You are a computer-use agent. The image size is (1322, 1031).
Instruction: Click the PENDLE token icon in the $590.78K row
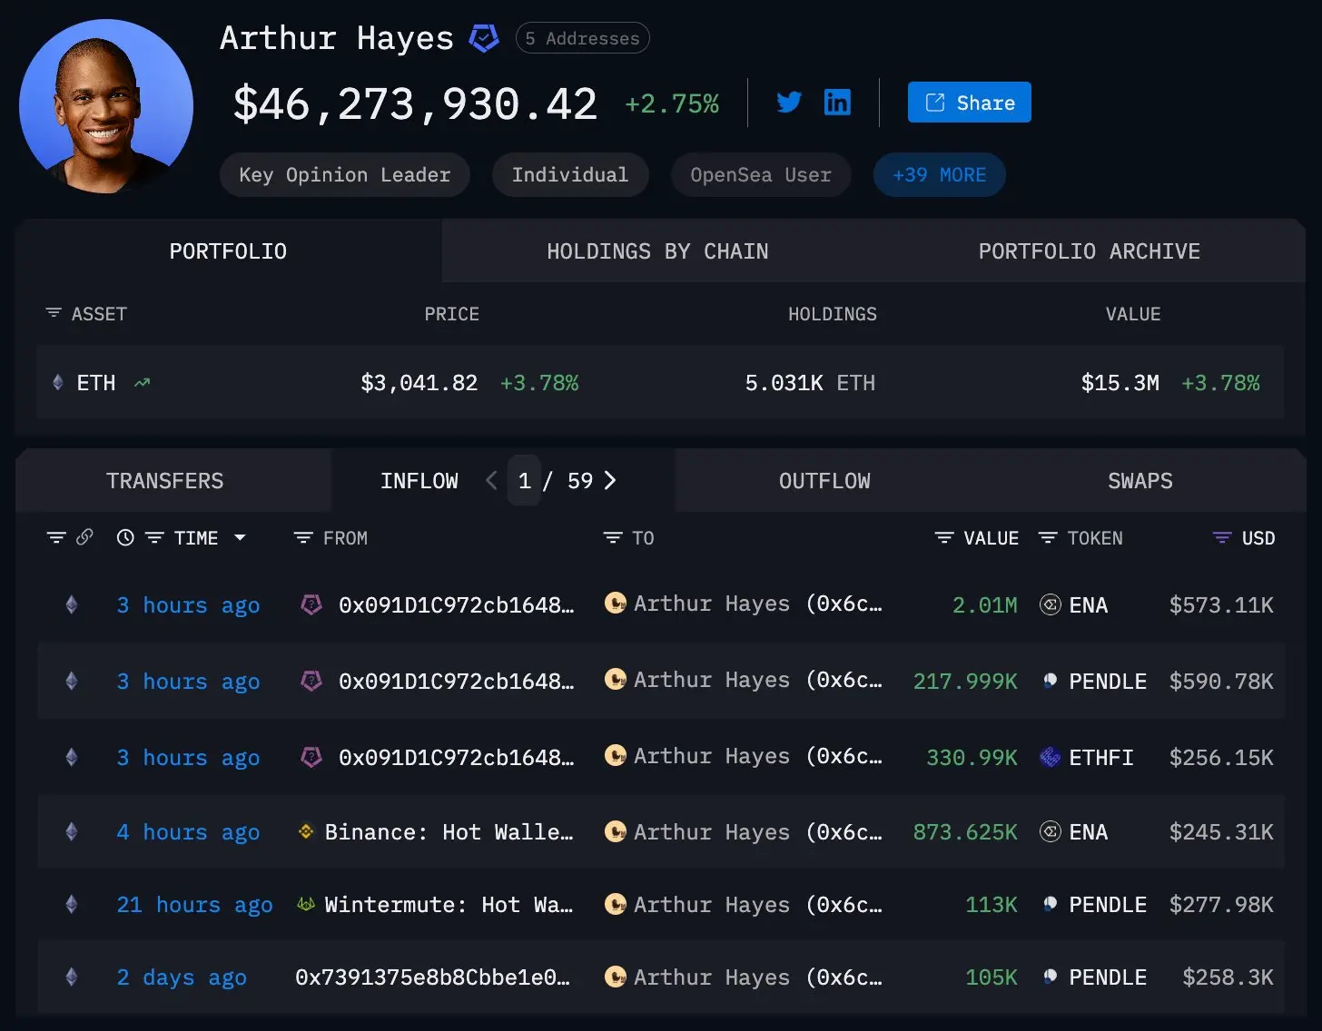coord(1051,681)
